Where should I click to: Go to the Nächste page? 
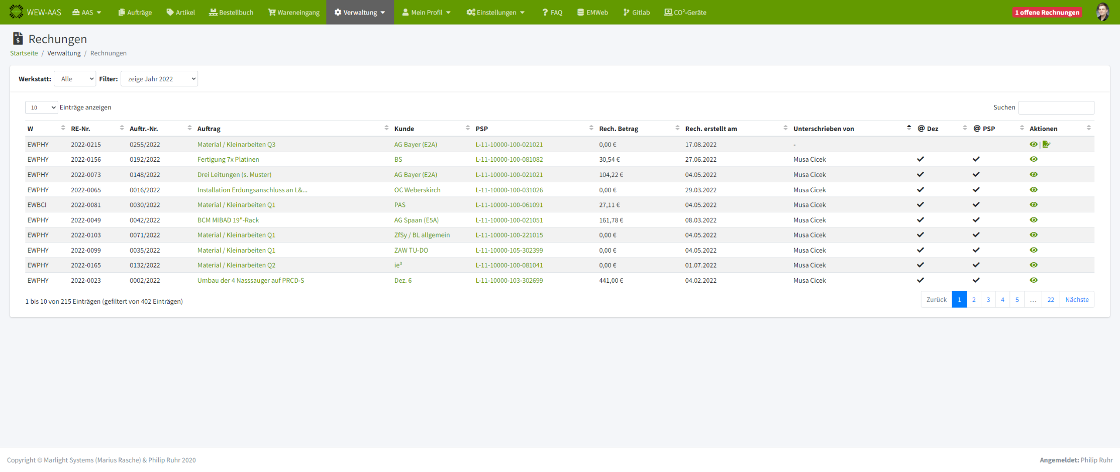coord(1076,300)
